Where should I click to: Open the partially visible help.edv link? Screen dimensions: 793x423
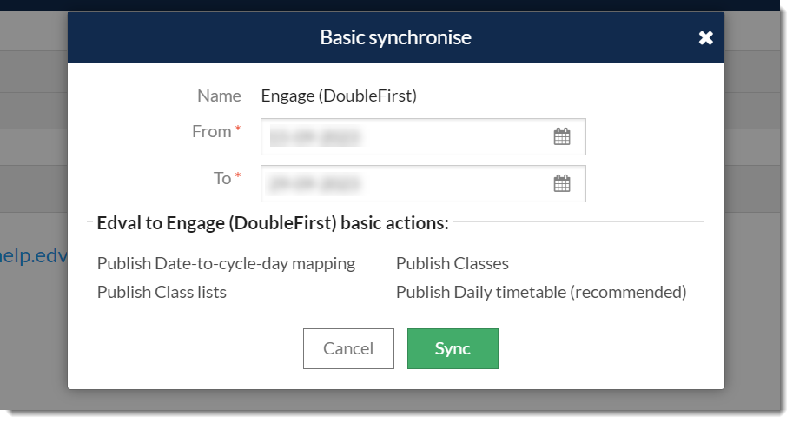(x=34, y=255)
